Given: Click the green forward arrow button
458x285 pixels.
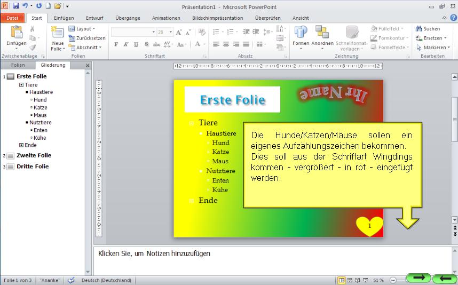Looking at the screenshot, I should click(x=418, y=278).
